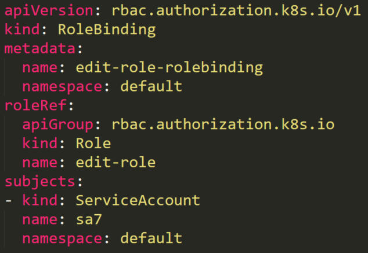Click the ServiceAccount kind value
368x253 pixels.
138,200
